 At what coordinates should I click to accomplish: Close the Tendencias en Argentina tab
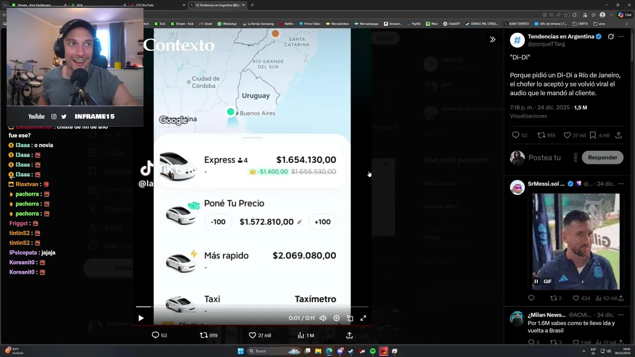(x=244, y=5)
